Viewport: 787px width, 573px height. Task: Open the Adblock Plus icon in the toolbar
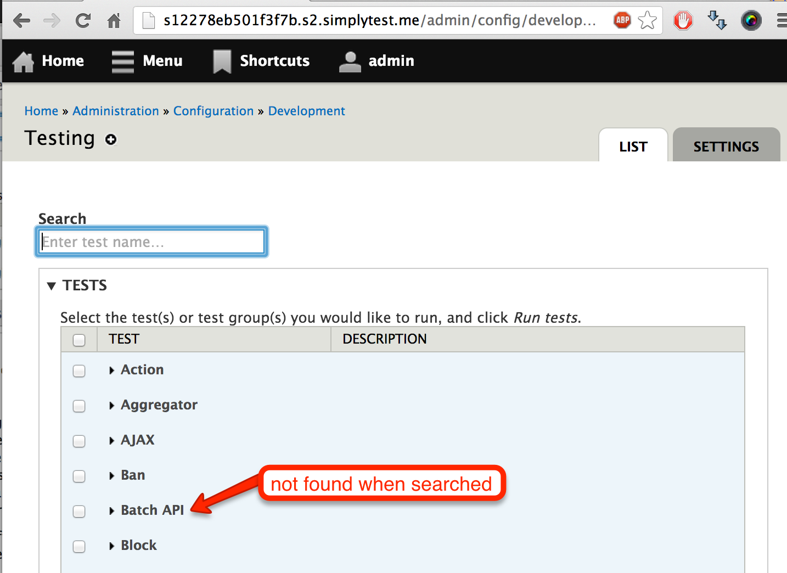pos(622,20)
